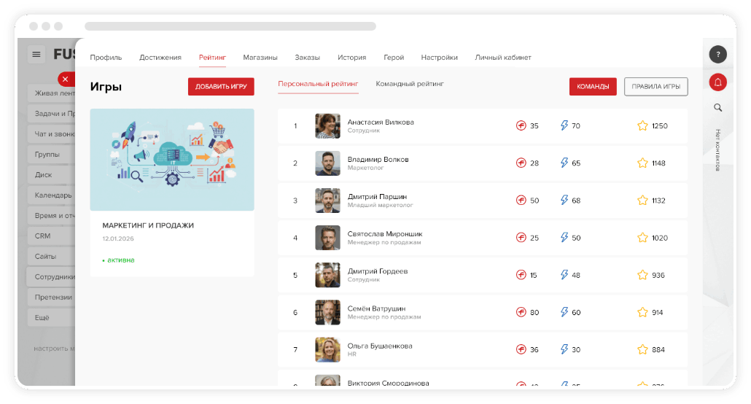Open CRM in the left sidebar
751x404 pixels.
43,236
